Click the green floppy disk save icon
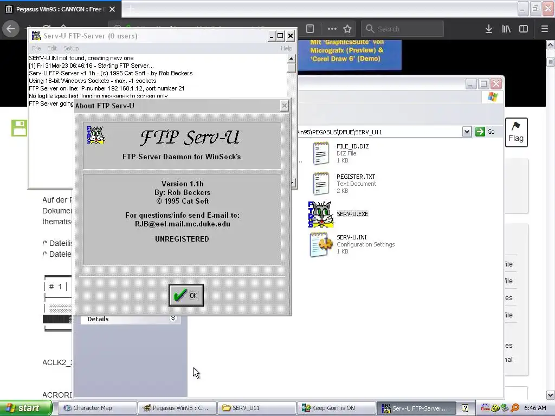Screen dimensions: 555x416 [x=19, y=128]
